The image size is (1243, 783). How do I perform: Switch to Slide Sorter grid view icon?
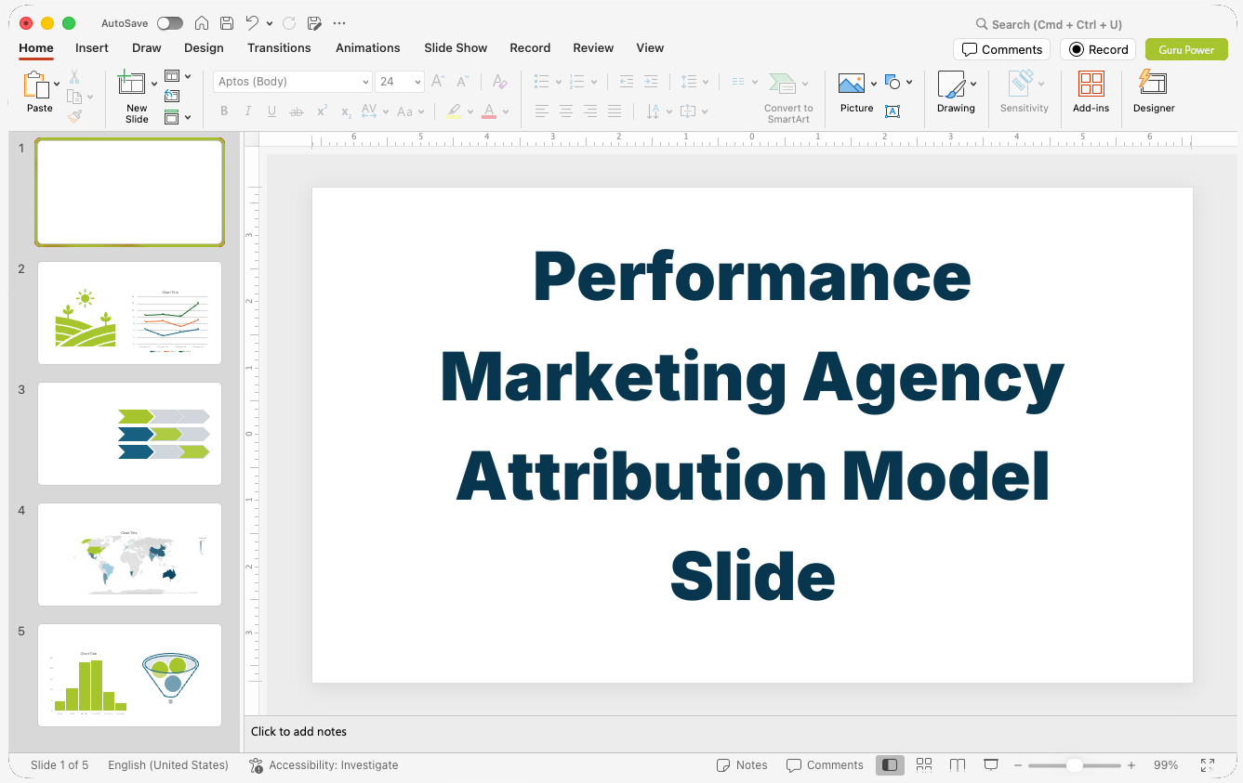(923, 765)
